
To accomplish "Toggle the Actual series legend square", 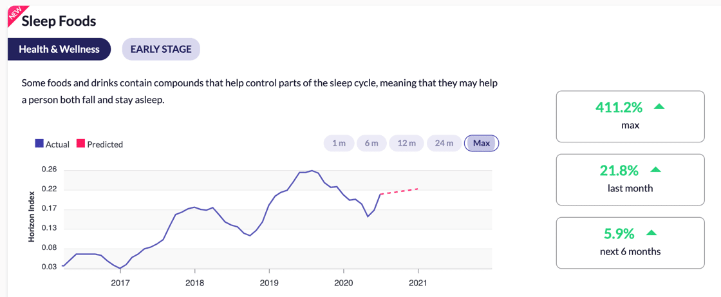I will [39, 144].
